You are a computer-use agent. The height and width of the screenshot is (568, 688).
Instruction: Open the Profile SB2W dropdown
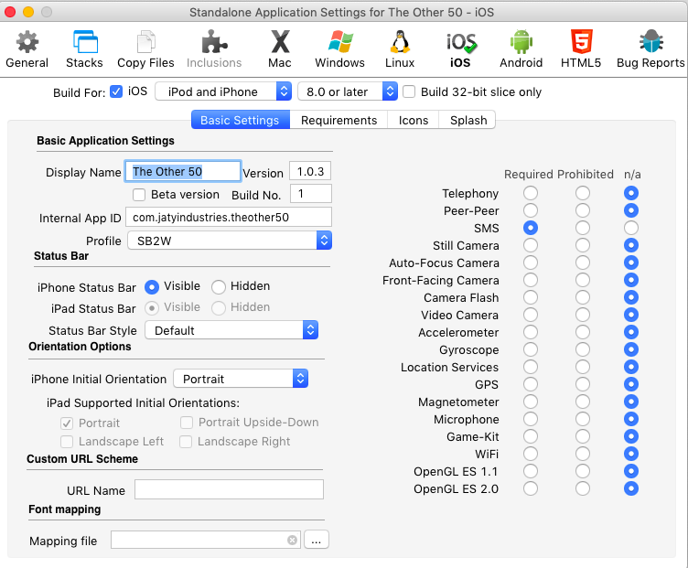tap(229, 241)
